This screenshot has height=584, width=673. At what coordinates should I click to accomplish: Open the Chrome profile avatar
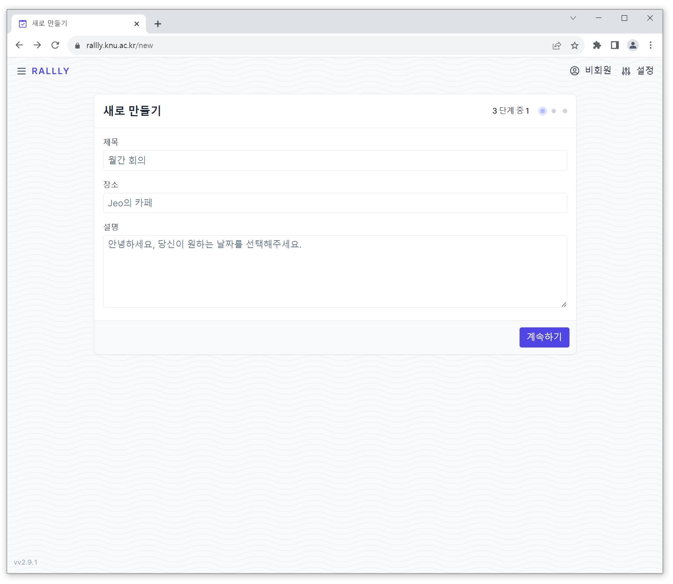[632, 45]
